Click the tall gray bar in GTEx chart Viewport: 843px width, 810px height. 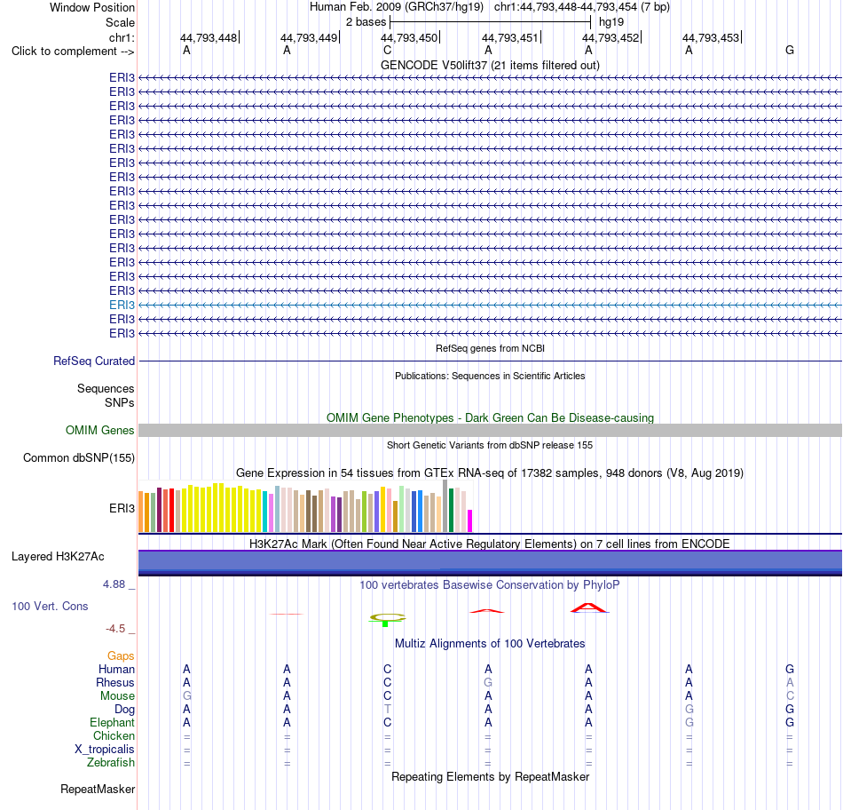(445, 506)
